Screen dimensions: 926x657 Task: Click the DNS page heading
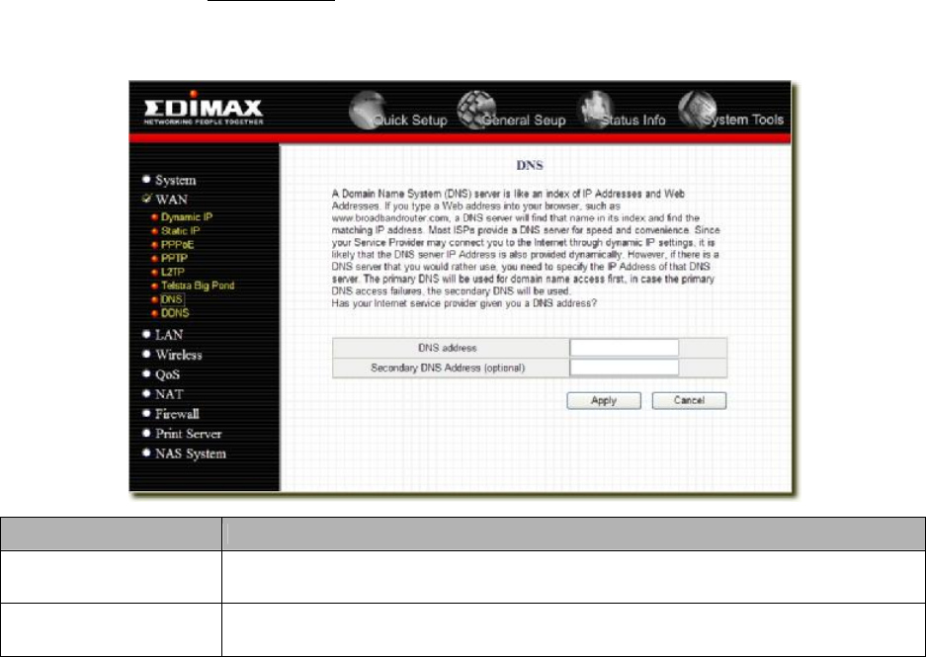tap(530, 165)
